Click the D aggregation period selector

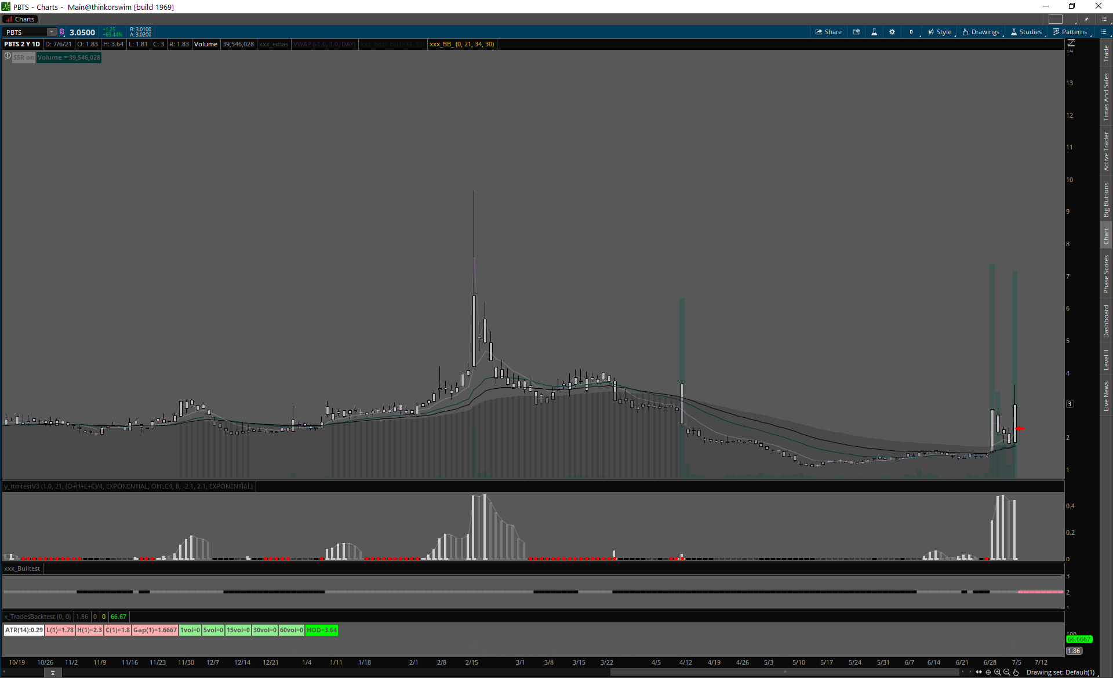911,32
